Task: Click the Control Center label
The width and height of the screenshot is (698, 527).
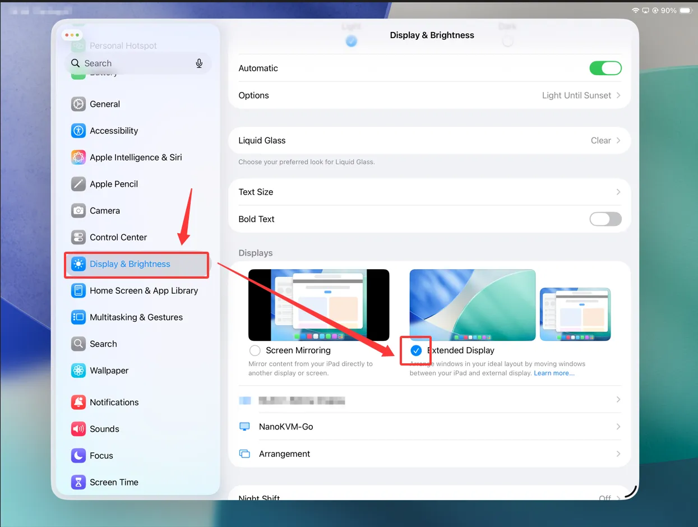Action: point(118,237)
